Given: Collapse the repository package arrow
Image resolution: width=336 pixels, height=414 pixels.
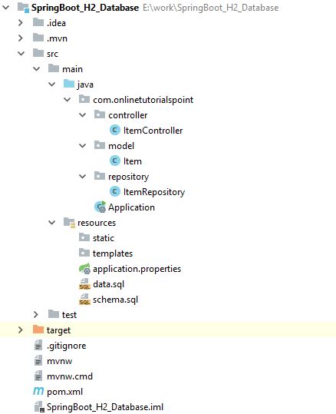Looking at the screenshot, I should [x=82, y=176].
